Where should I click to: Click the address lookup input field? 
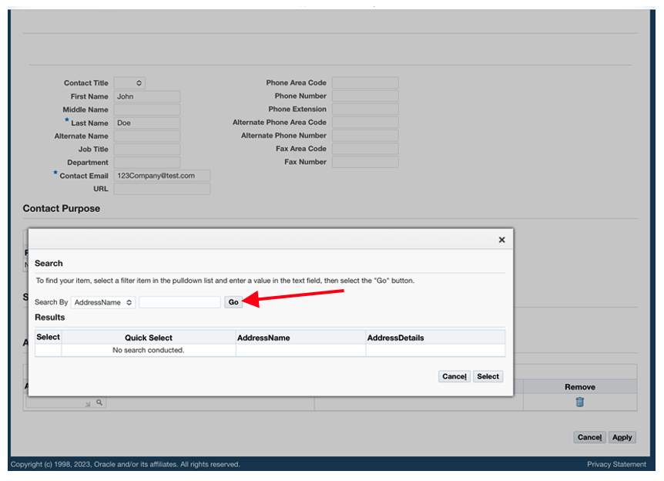click(x=59, y=402)
